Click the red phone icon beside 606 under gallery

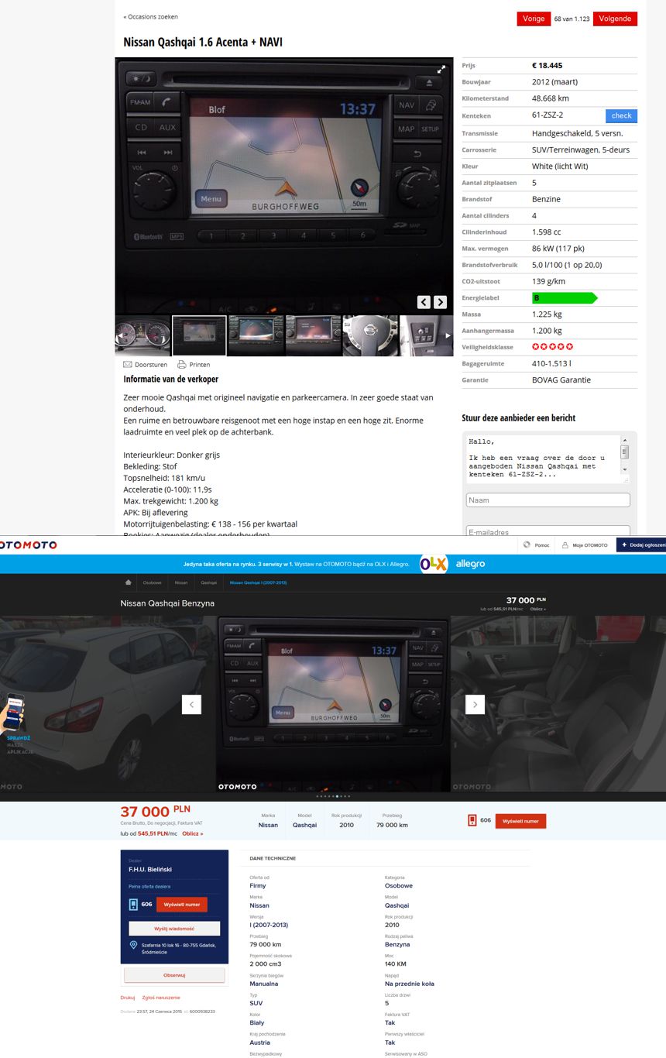click(472, 820)
